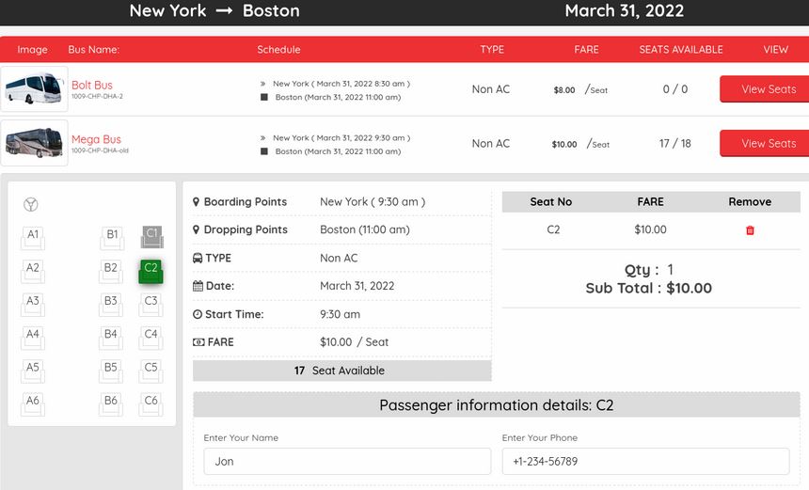Select seat A6 icon
Image resolution: width=809 pixels, height=490 pixels.
pos(33,404)
